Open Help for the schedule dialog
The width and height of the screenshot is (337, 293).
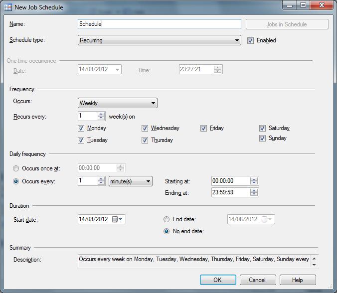[x=298, y=280]
